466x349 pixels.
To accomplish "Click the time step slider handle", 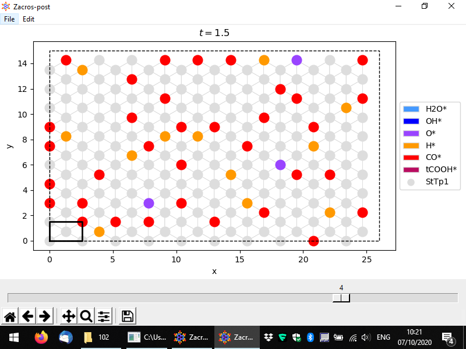I will tap(341, 298).
